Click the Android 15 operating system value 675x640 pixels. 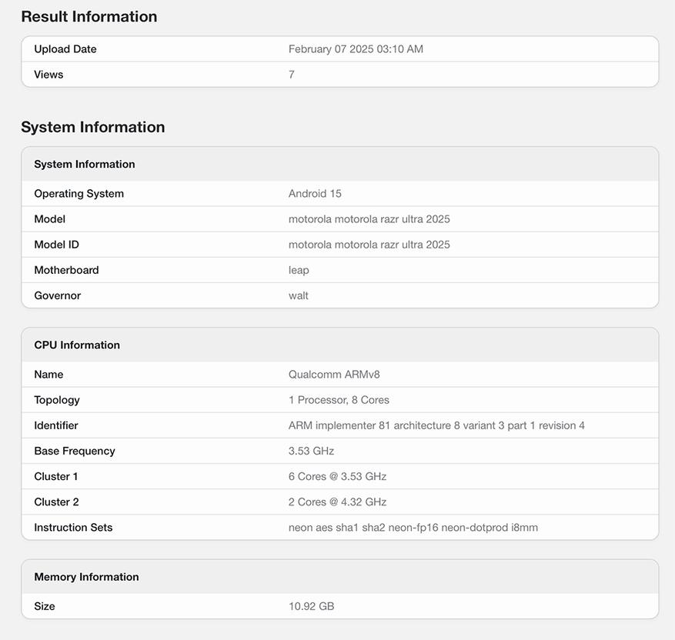click(315, 194)
